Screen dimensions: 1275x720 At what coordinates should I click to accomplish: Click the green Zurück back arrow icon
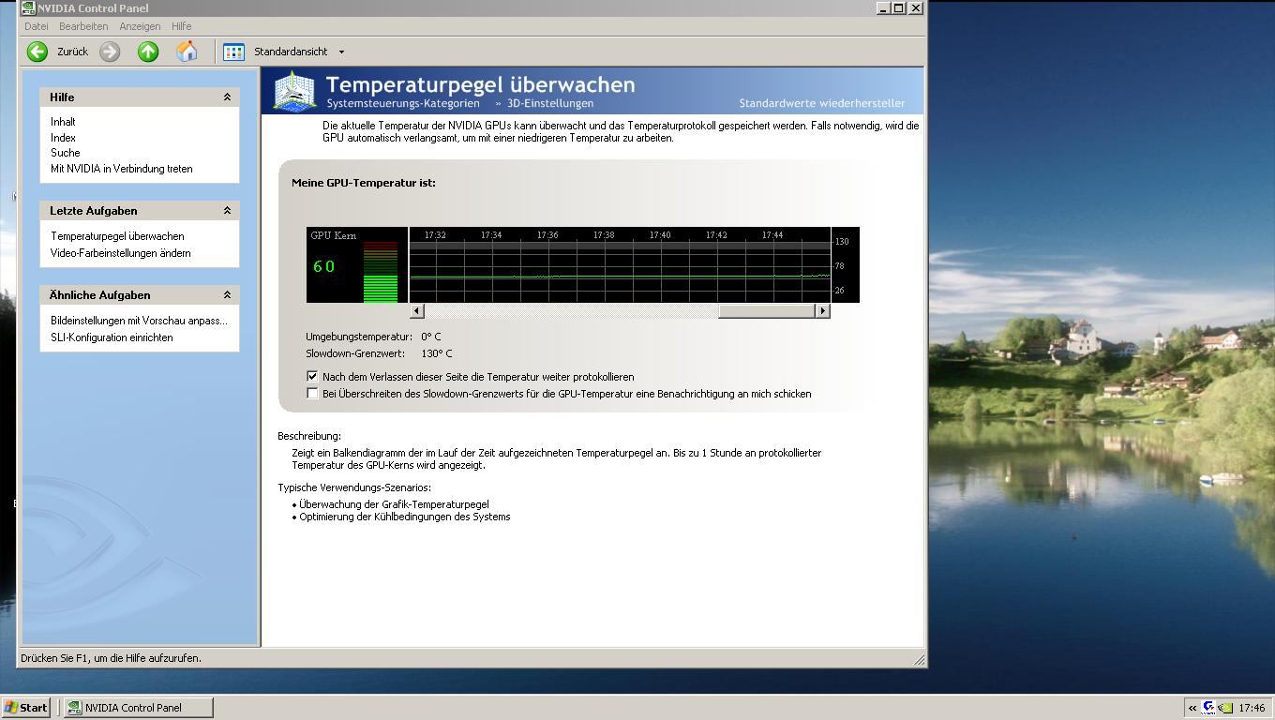[x=37, y=52]
